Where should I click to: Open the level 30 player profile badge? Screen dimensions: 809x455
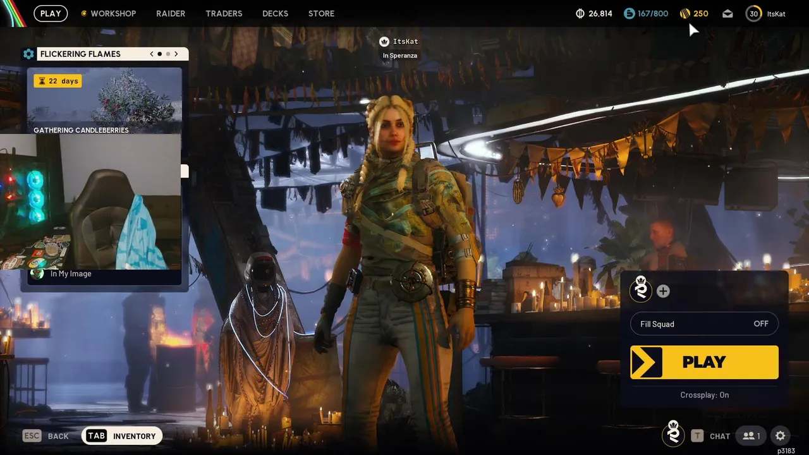coord(753,13)
